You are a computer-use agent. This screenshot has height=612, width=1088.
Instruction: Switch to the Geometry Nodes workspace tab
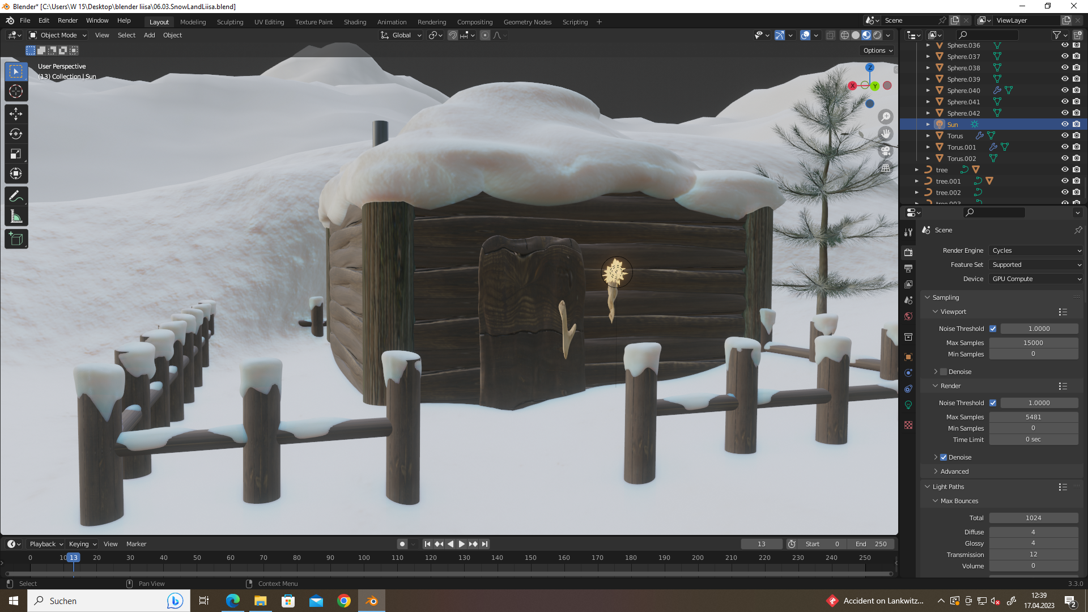tap(528, 22)
